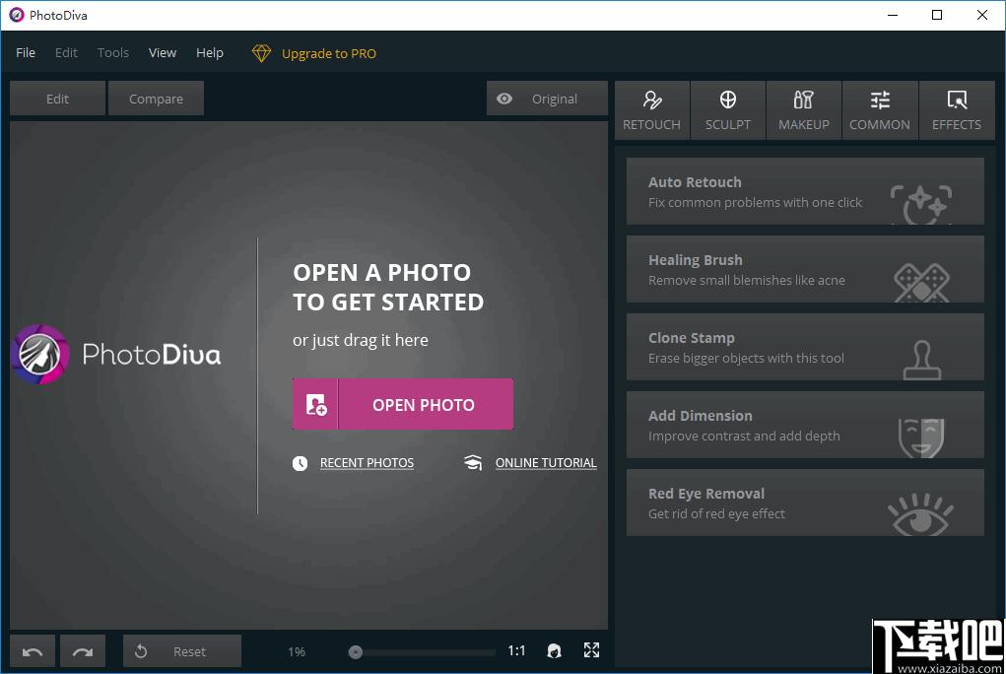Open the ONLINE TUTORIAL link
1006x674 pixels.
coord(546,463)
